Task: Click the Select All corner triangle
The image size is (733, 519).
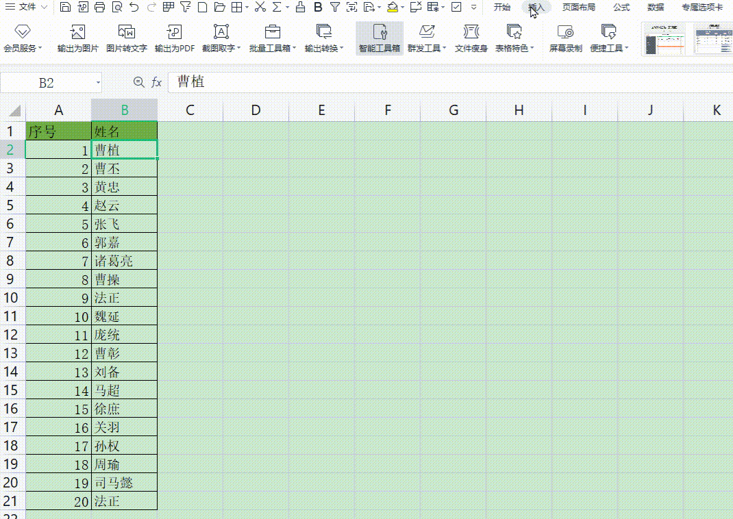Action: [x=15, y=110]
